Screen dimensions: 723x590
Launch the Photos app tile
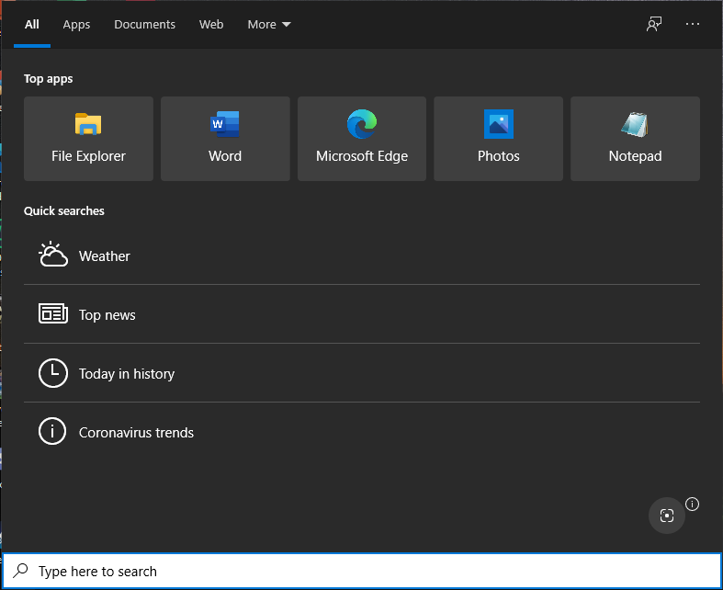tap(499, 139)
